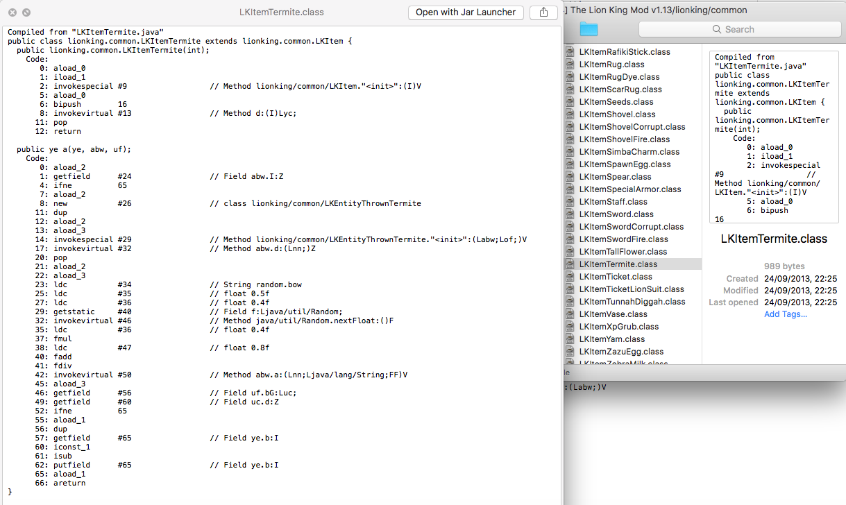Click file icon beside LKItemScarRug.class

click(570, 89)
